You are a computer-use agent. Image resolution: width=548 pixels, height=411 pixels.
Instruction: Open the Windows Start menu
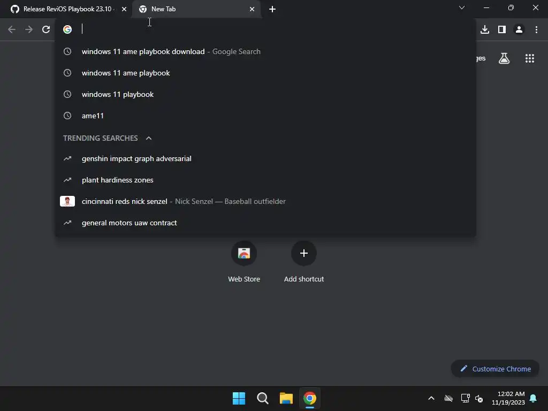click(239, 398)
